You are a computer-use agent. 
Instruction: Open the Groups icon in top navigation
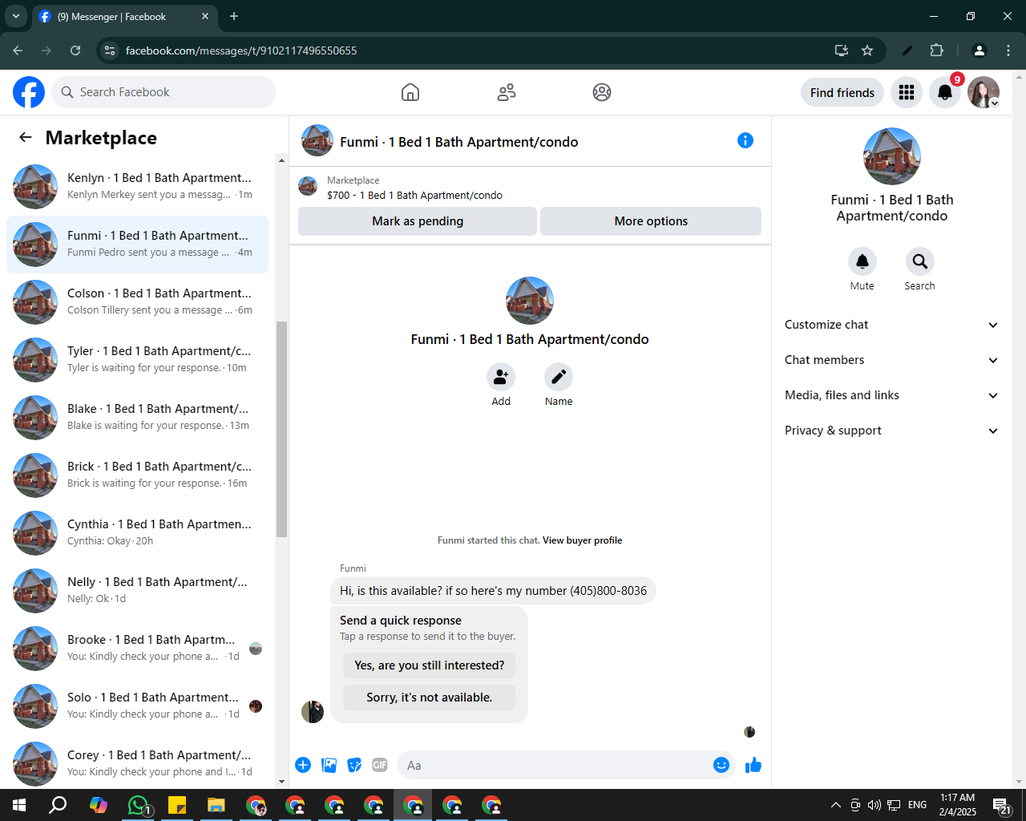(x=602, y=92)
